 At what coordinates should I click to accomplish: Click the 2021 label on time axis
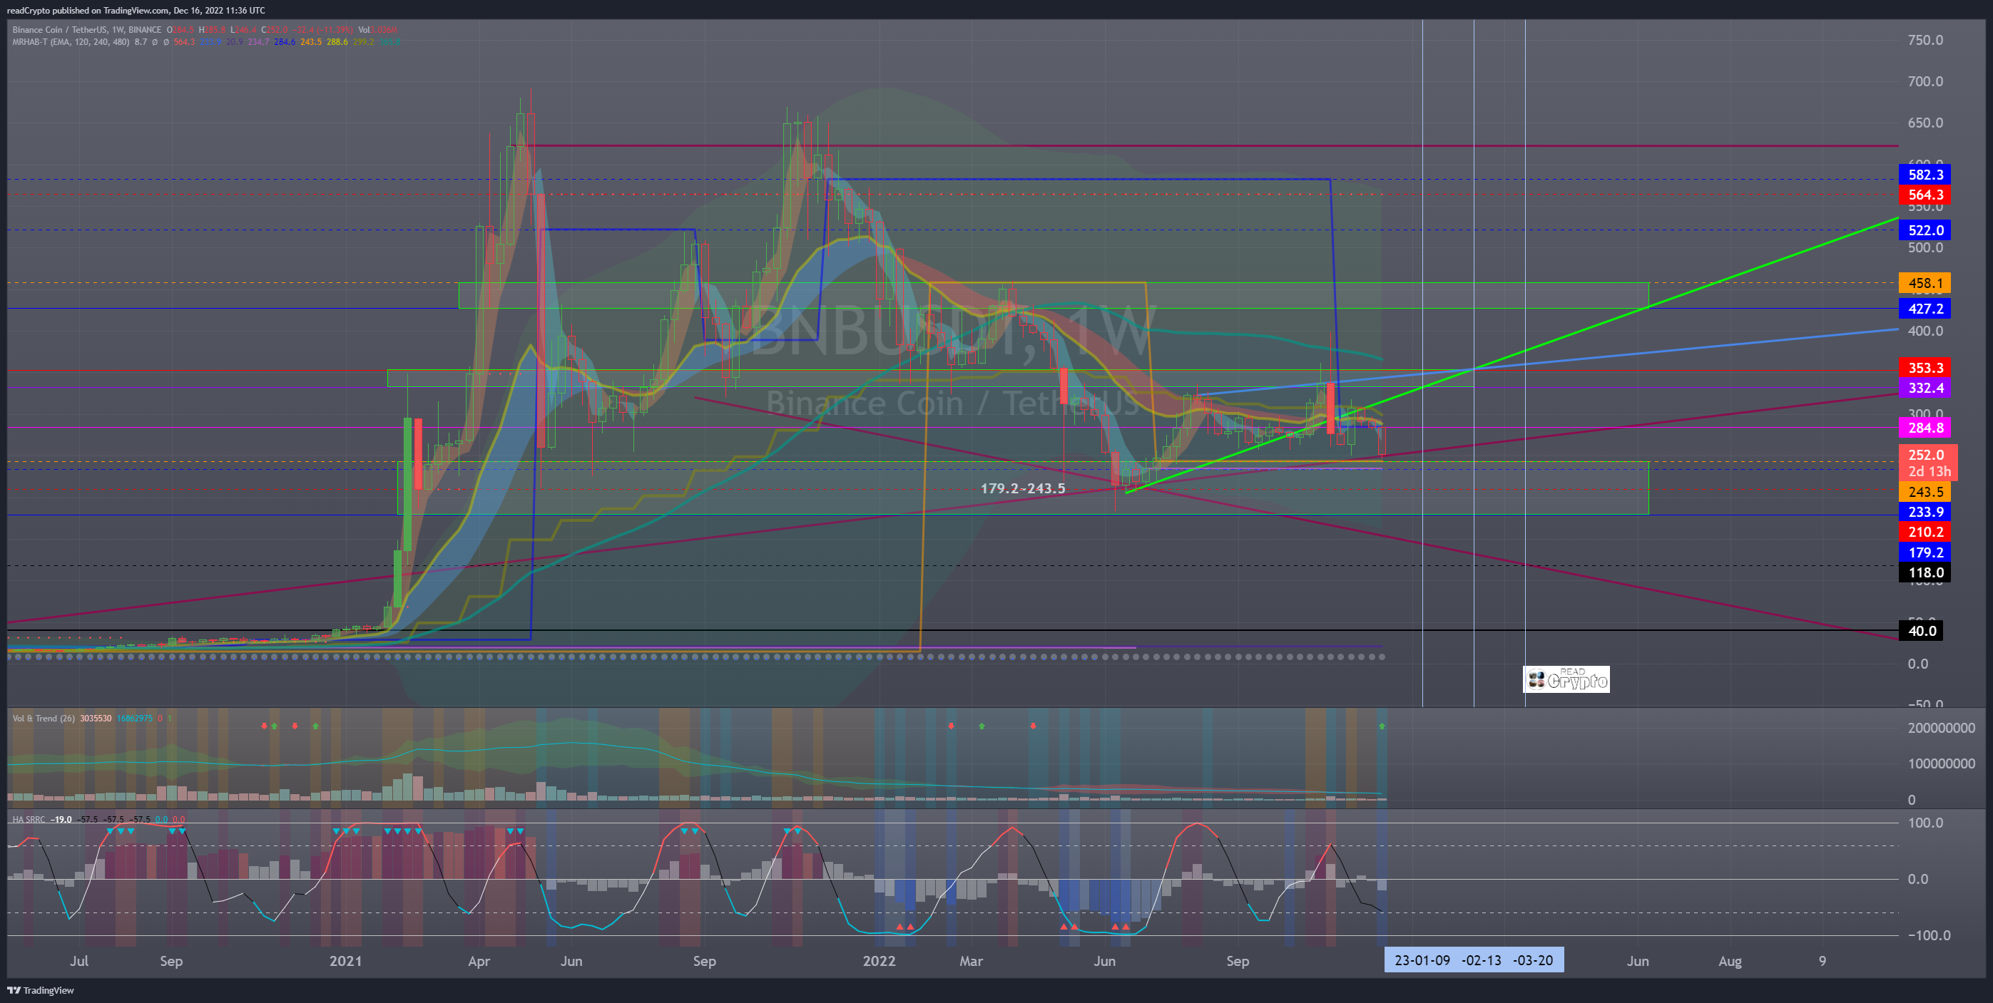[x=345, y=961]
